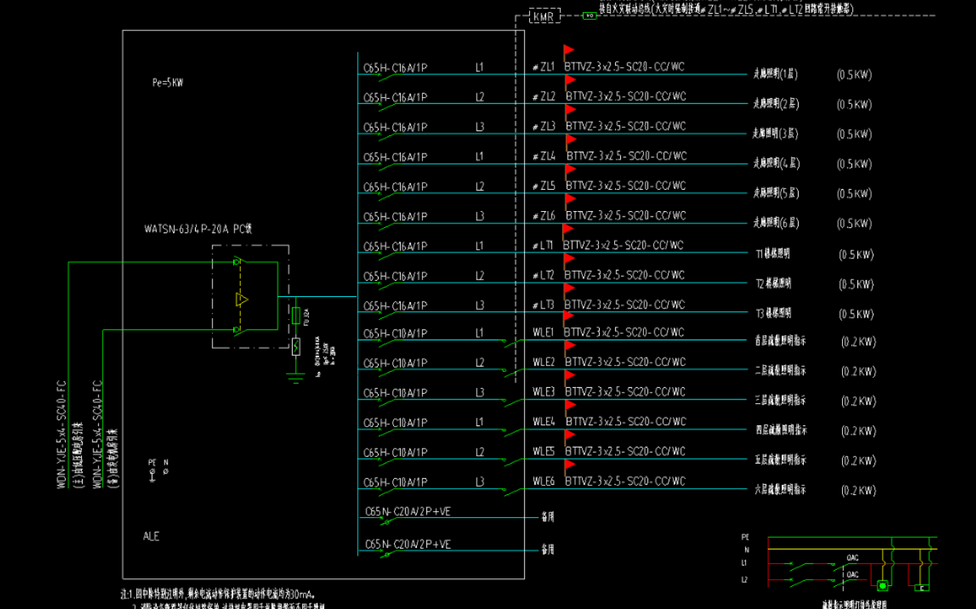
Task: Click the FU 32A fuse symbol
Action: click(x=296, y=316)
